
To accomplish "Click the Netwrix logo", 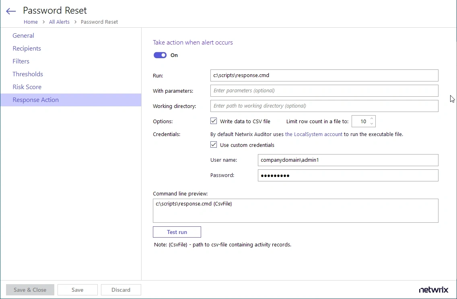I will pyautogui.click(x=434, y=289).
